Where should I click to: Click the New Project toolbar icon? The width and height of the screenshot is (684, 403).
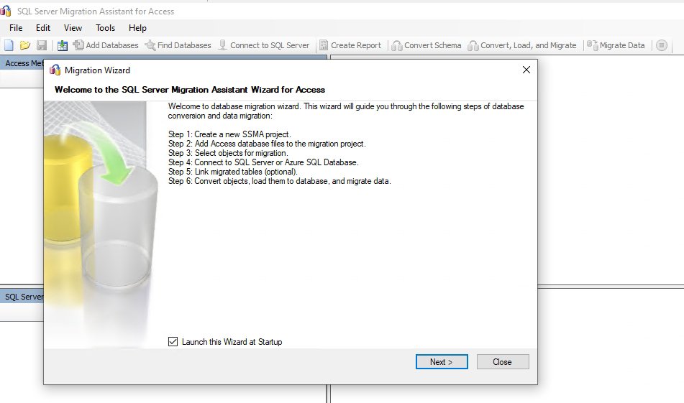click(x=9, y=45)
